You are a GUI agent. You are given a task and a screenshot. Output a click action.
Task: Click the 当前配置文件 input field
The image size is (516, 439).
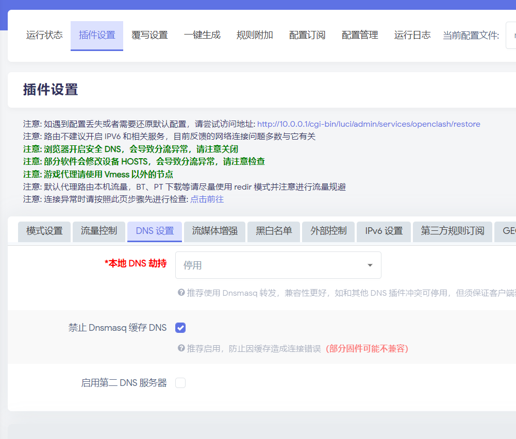(510, 35)
